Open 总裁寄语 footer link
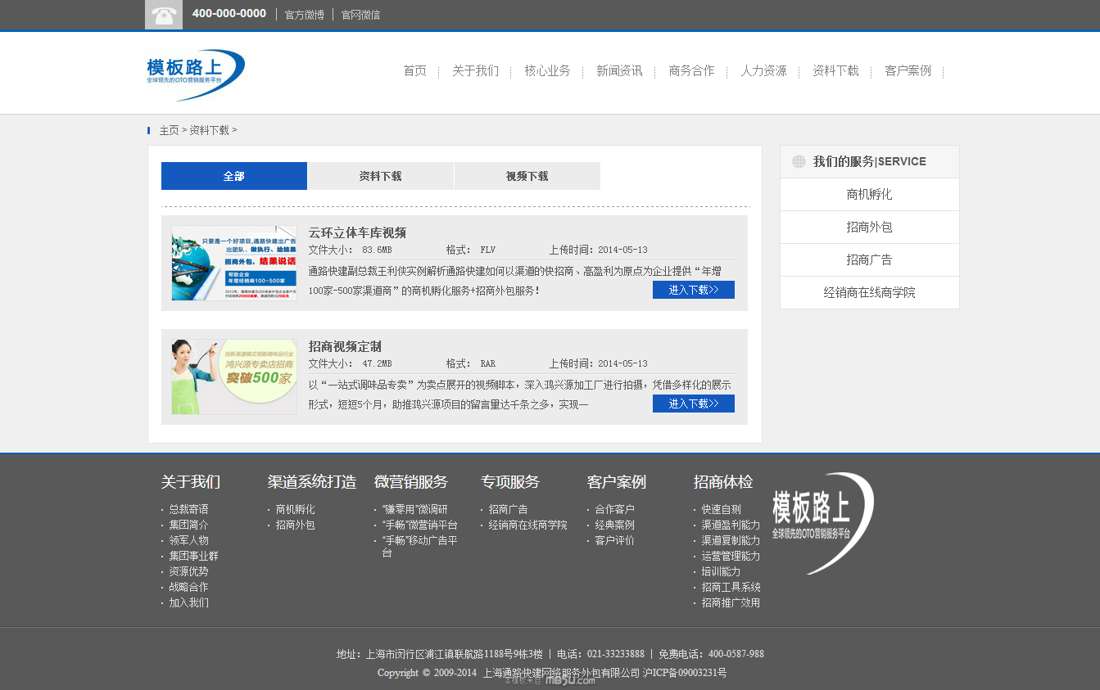The height and width of the screenshot is (690, 1100). (188, 509)
